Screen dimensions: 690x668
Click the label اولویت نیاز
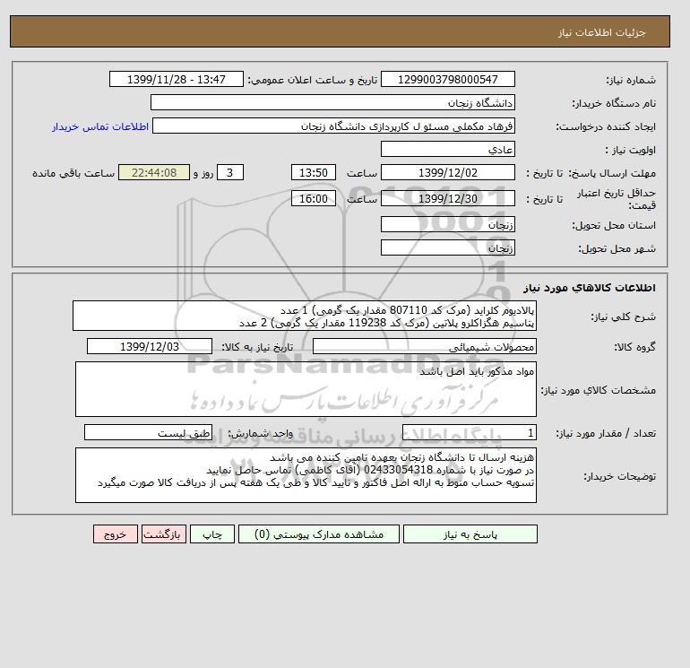[631, 150]
